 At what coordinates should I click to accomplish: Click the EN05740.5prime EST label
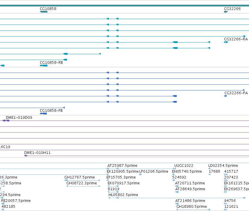click(x=187, y=171)
